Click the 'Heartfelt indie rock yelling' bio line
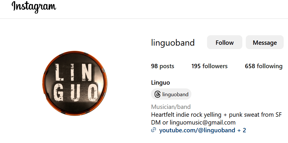Screen dimensions: 288x143 [187, 115]
